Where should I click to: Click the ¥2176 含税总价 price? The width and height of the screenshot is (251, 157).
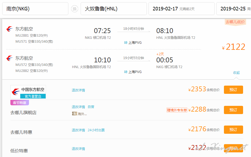click(x=204, y=129)
